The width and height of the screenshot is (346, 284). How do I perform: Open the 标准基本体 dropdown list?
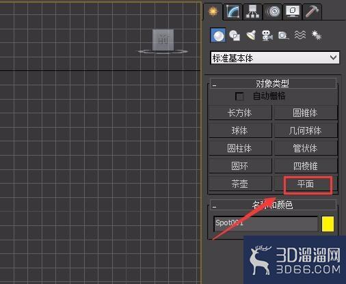pyautogui.click(x=275, y=58)
